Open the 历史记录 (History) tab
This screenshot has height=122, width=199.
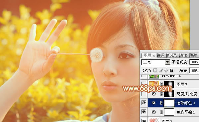pyautogui.click(x=171, y=55)
